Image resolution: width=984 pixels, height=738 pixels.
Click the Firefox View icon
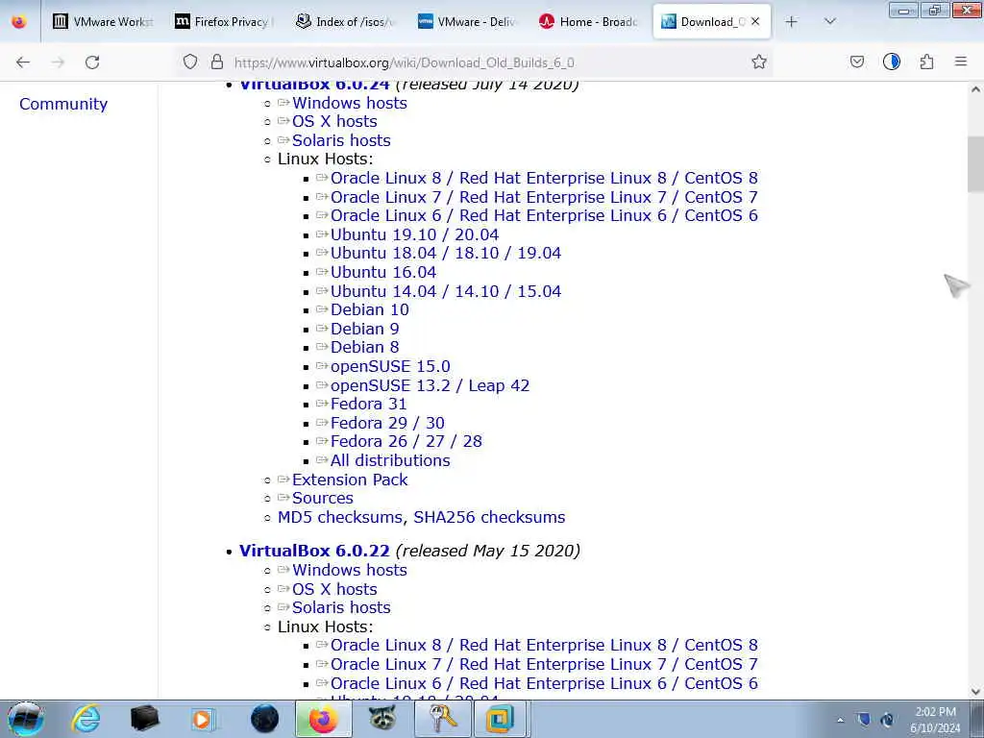19,22
